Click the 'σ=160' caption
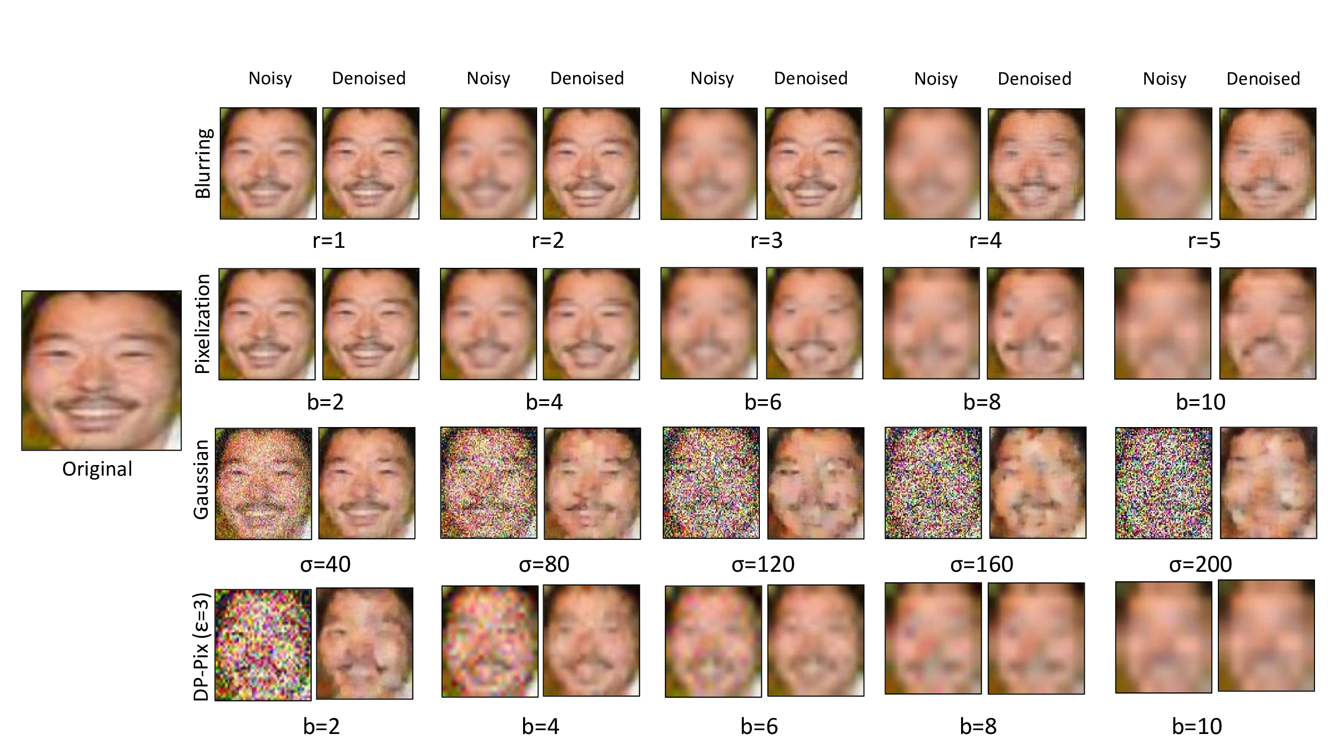 pyautogui.click(x=982, y=564)
